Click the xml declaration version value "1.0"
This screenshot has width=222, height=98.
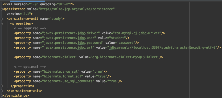[34, 4]
